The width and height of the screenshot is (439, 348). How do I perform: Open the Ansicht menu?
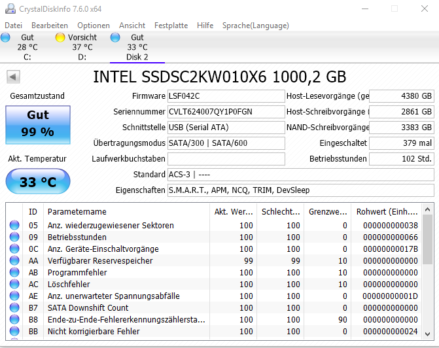tap(132, 26)
